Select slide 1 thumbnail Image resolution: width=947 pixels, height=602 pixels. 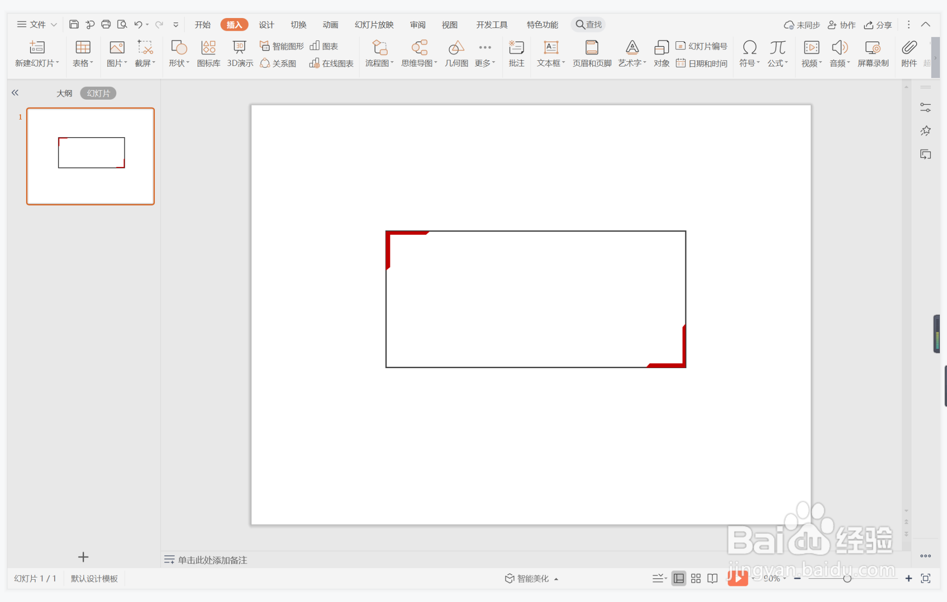click(x=90, y=156)
